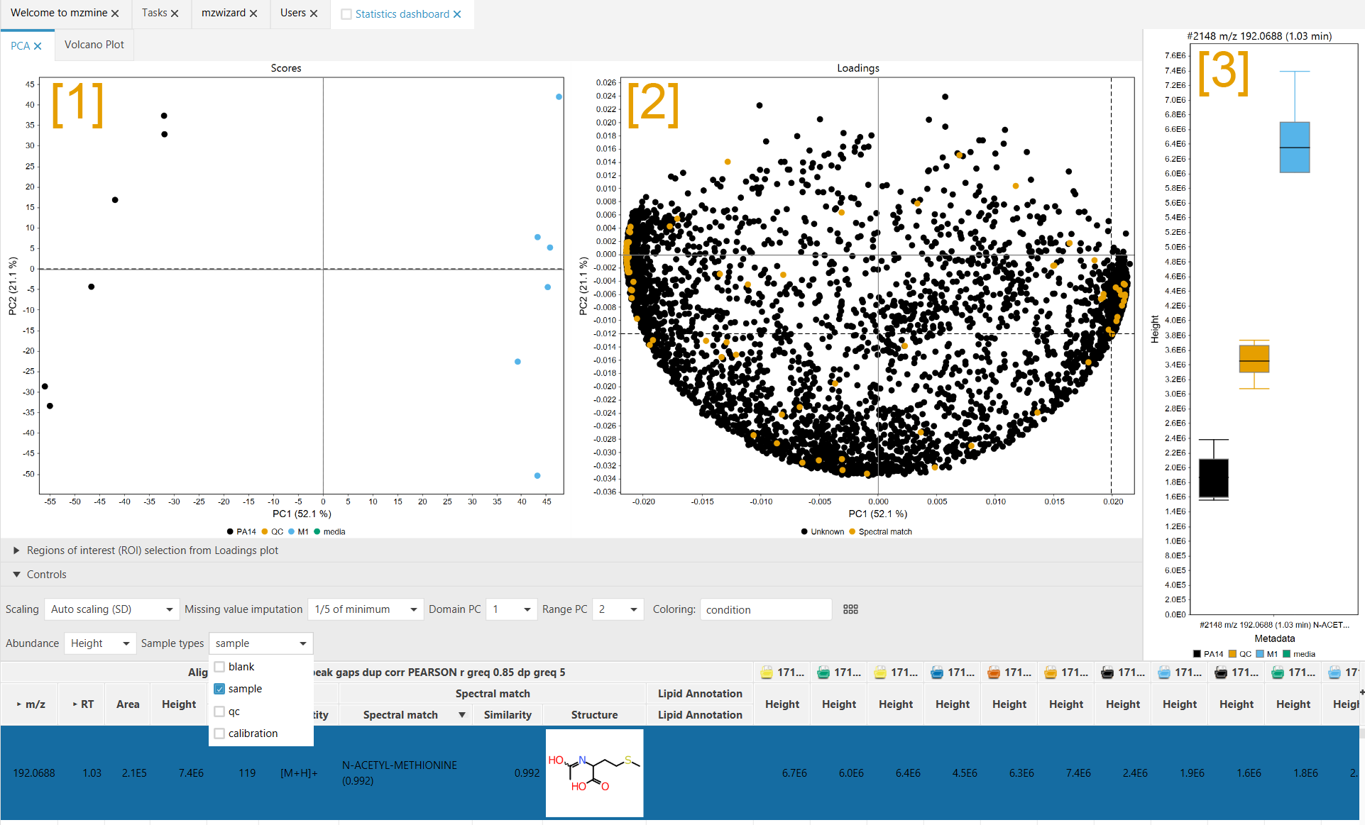The width and height of the screenshot is (1365, 825).
Task: Click the m/z value 192.0688 cell
Action: coord(34,773)
